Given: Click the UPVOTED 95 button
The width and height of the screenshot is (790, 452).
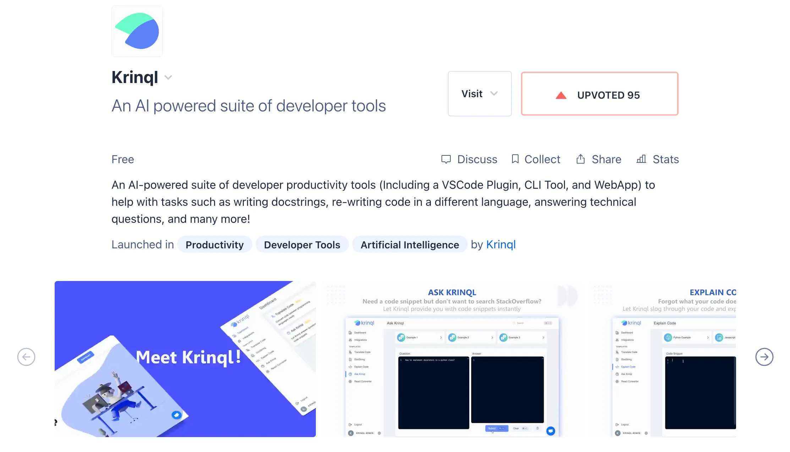Looking at the screenshot, I should coord(599,94).
